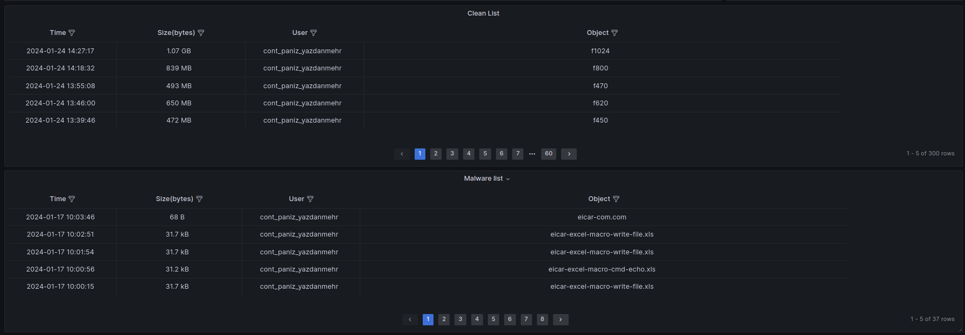The height and width of the screenshot is (335, 965).
Task: Click size cell 1.07 GB
Action: click(x=179, y=51)
